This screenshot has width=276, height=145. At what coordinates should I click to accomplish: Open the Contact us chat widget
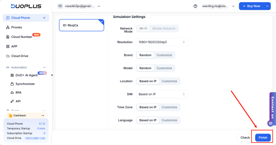click(272, 108)
